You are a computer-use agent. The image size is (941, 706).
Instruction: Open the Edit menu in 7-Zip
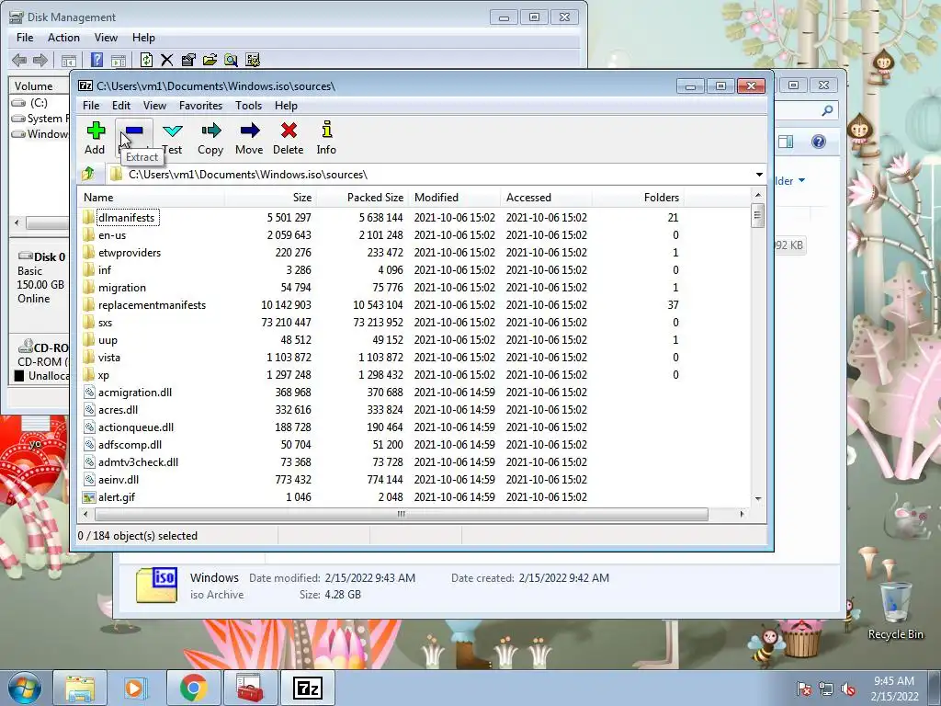click(121, 106)
